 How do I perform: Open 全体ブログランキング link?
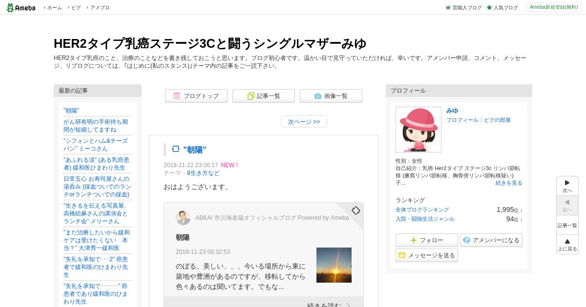[422, 210]
